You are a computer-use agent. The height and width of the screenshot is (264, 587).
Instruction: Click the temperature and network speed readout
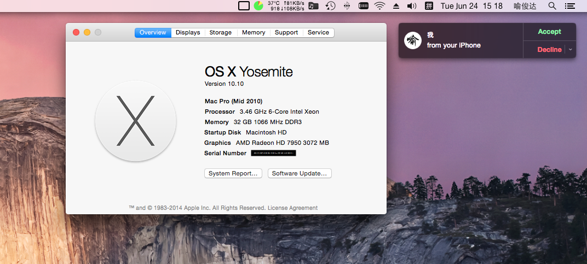click(286, 5)
